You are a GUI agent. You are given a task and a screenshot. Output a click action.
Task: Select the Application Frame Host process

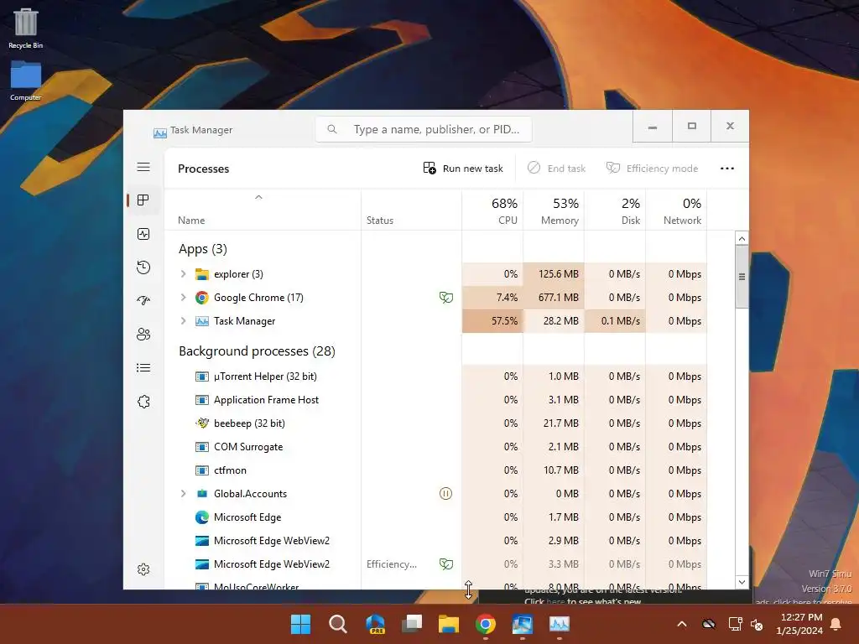click(435, 400)
